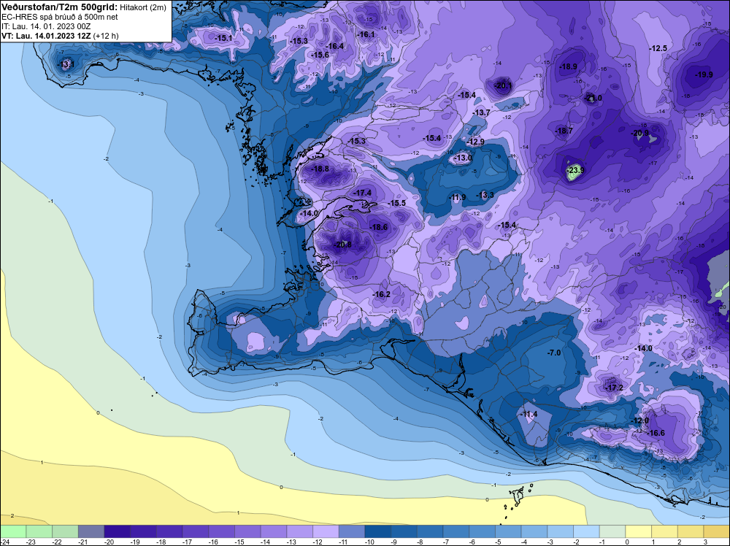Select the -20.8 temperature value

click(x=342, y=245)
